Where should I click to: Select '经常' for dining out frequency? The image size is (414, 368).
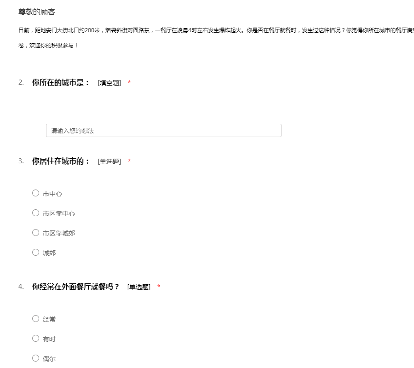36,319
